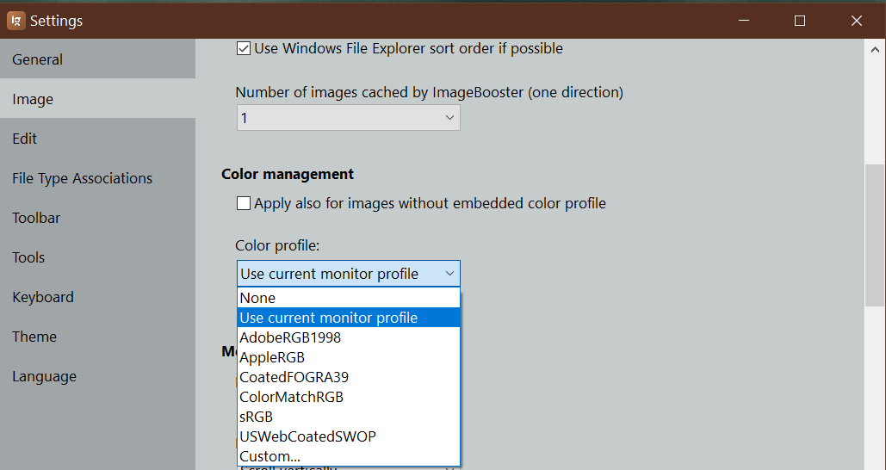Screen dimensions: 886x470
Task: Switch to the Tools settings section
Action: 97,257
